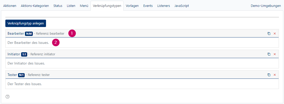Click description 'Der Initiator des Issues.'
The width and height of the screenshot is (284, 104).
click(x=26, y=63)
